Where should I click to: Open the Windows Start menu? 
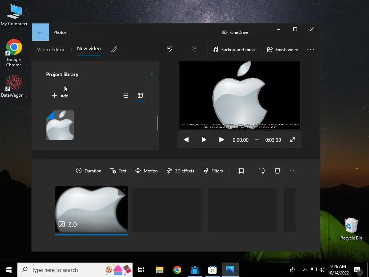click(9, 270)
